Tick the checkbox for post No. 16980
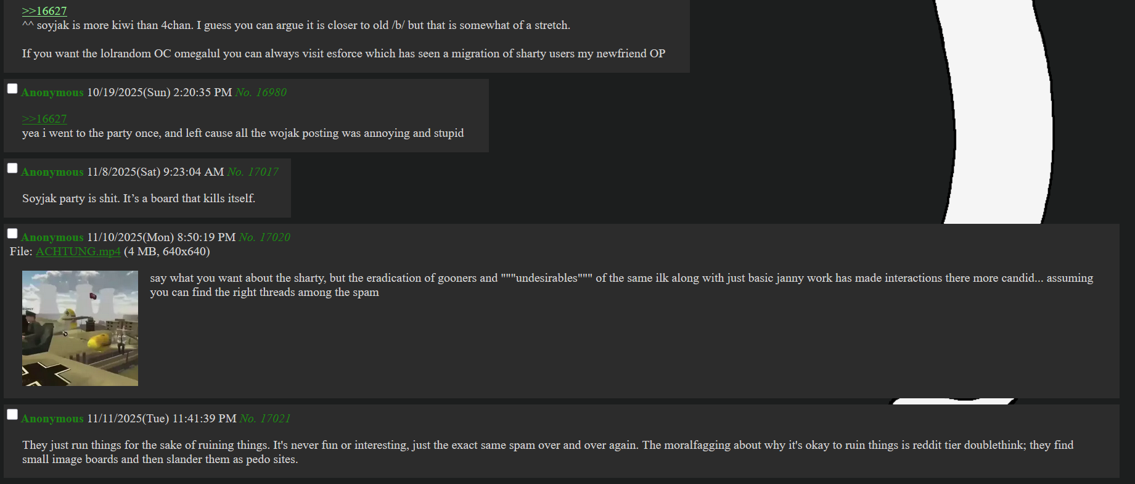This screenshot has width=1135, height=484. point(12,89)
